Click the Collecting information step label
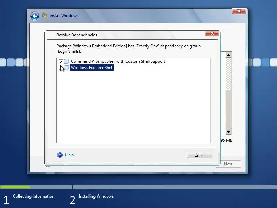 [x=34, y=196]
